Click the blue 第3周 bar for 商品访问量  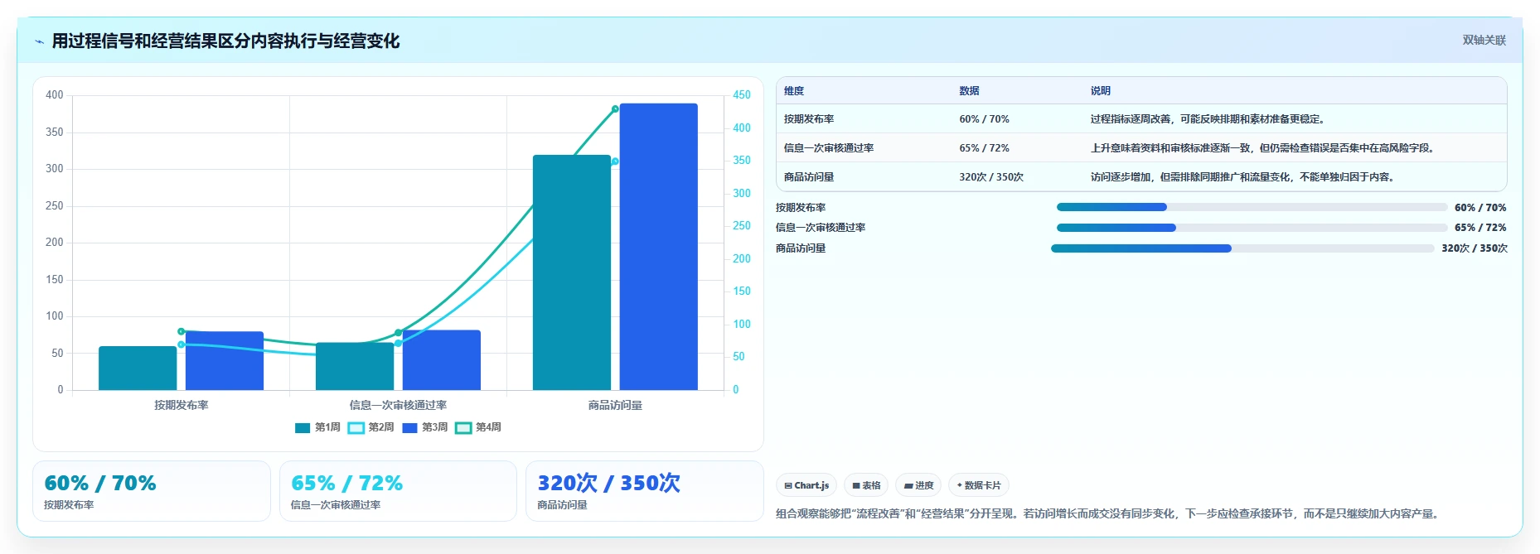pyautogui.click(x=659, y=247)
